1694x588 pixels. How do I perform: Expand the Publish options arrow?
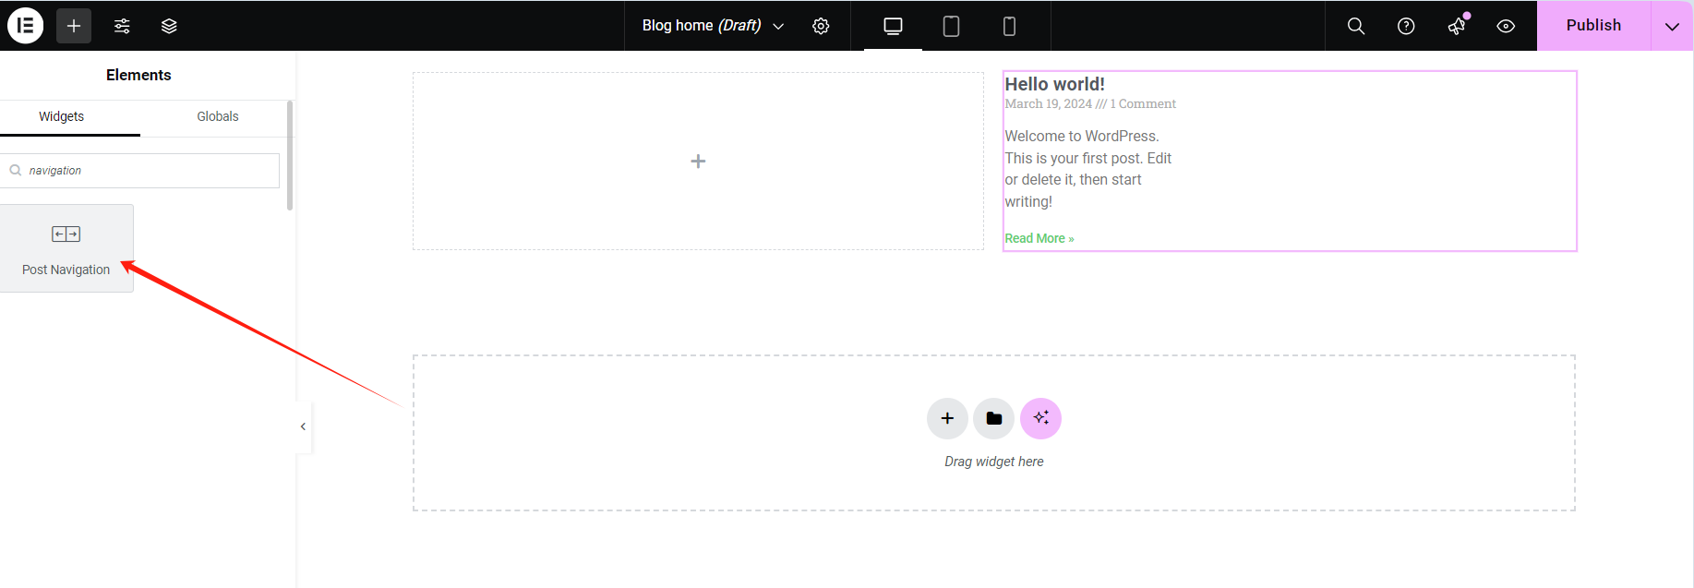click(x=1672, y=26)
